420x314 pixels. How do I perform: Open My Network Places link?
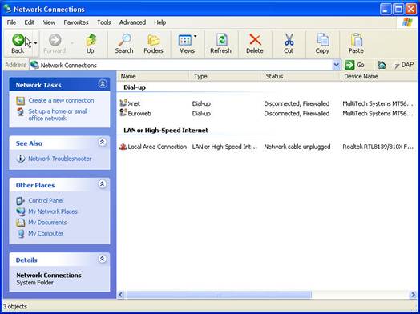(53, 211)
